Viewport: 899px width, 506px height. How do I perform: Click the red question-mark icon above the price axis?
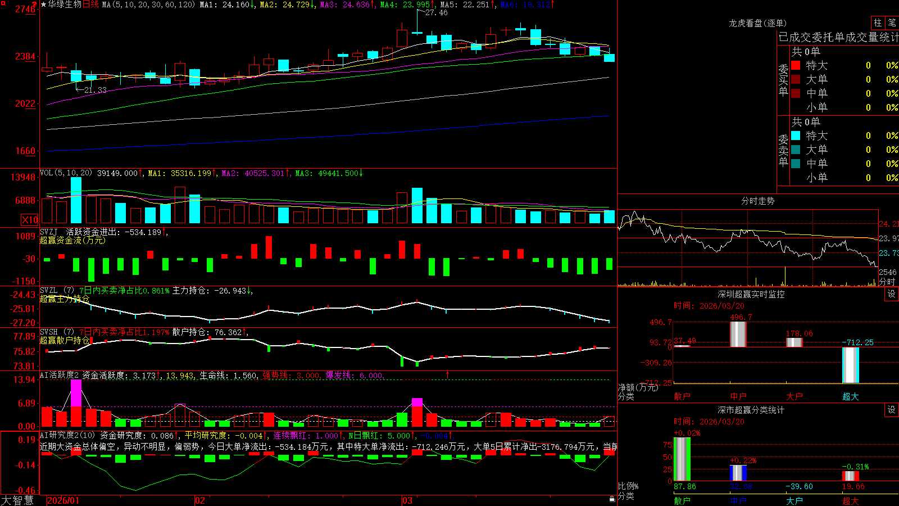[x=35, y=4]
